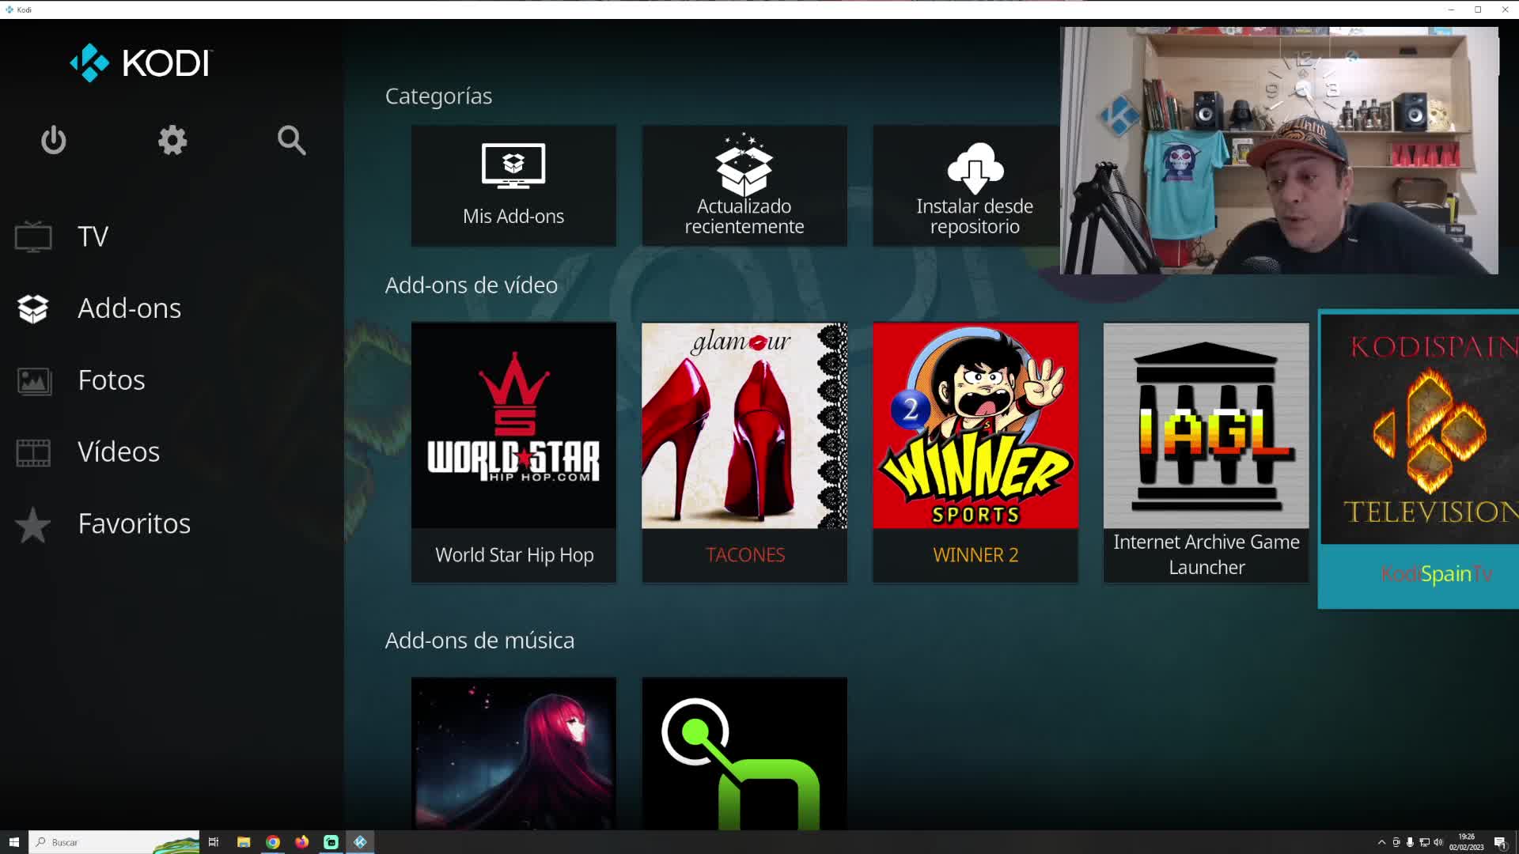
Task: Select Favoritos in the sidebar menu
Action: click(134, 523)
